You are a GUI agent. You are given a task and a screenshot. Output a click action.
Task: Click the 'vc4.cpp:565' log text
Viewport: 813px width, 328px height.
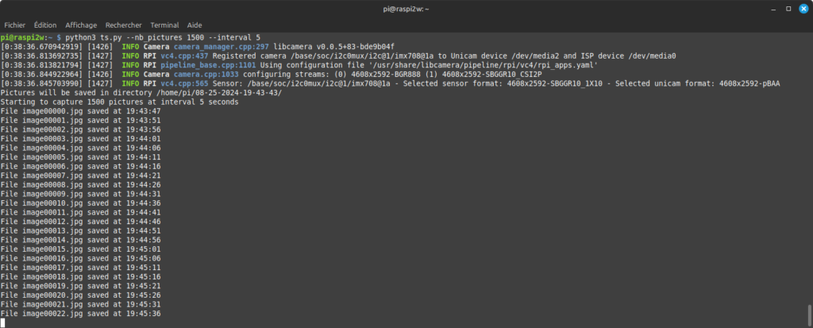pyautogui.click(x=184, y=83)
